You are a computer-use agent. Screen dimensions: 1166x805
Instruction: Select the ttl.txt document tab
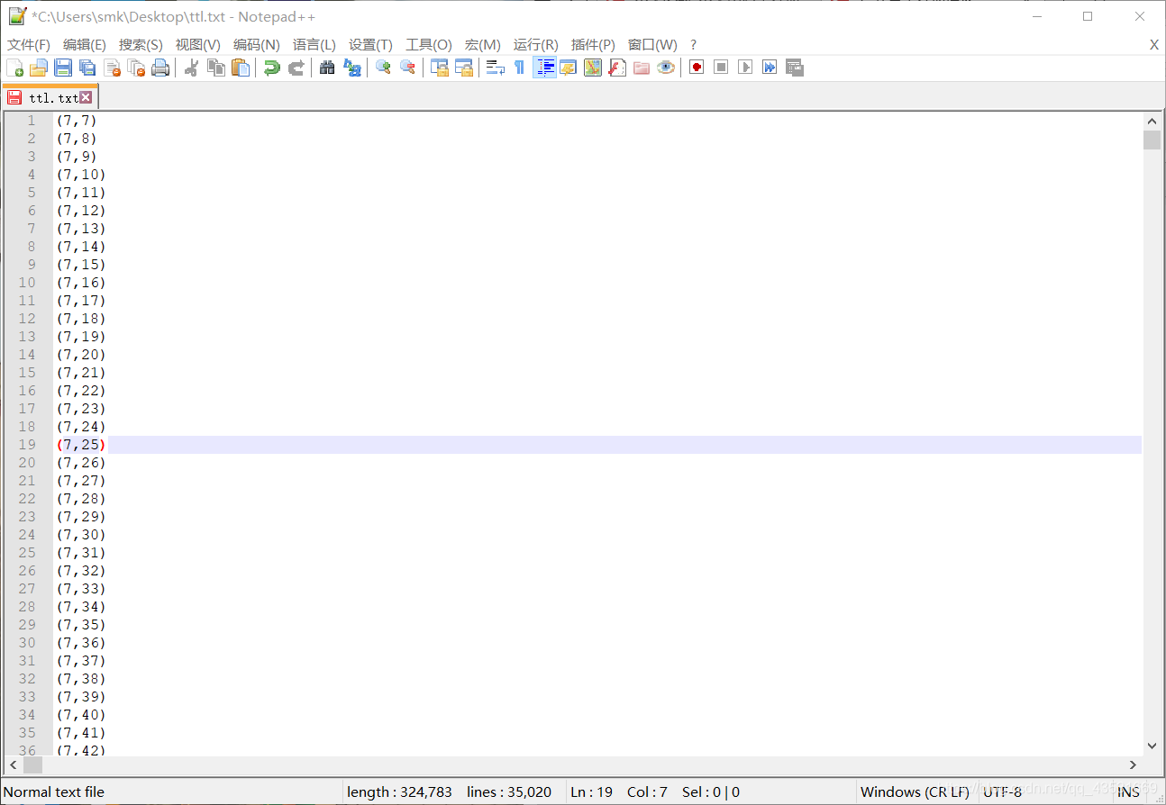point(50,97)
